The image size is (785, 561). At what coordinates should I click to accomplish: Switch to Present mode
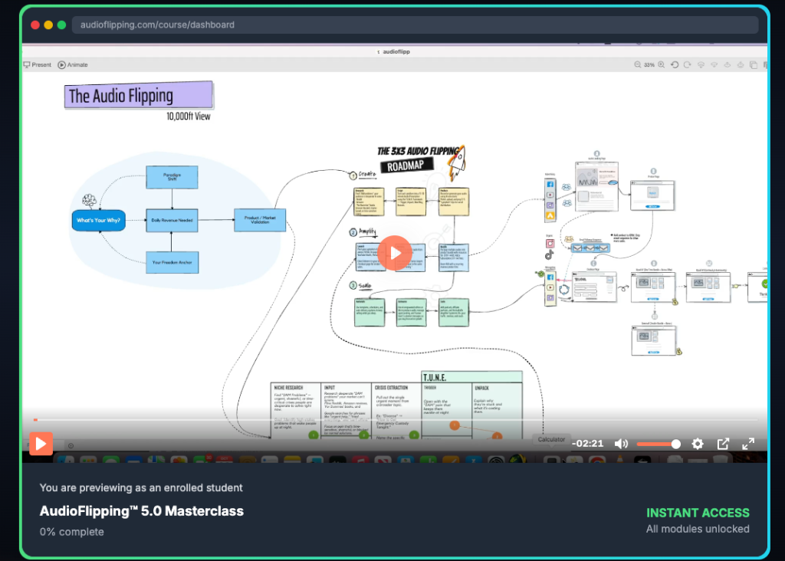click(x=37, y=64)
